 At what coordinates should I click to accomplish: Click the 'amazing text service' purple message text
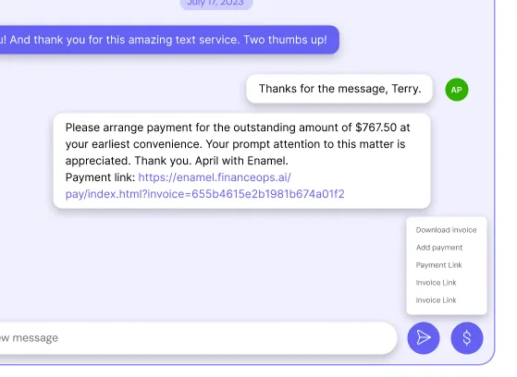point(184,40)
